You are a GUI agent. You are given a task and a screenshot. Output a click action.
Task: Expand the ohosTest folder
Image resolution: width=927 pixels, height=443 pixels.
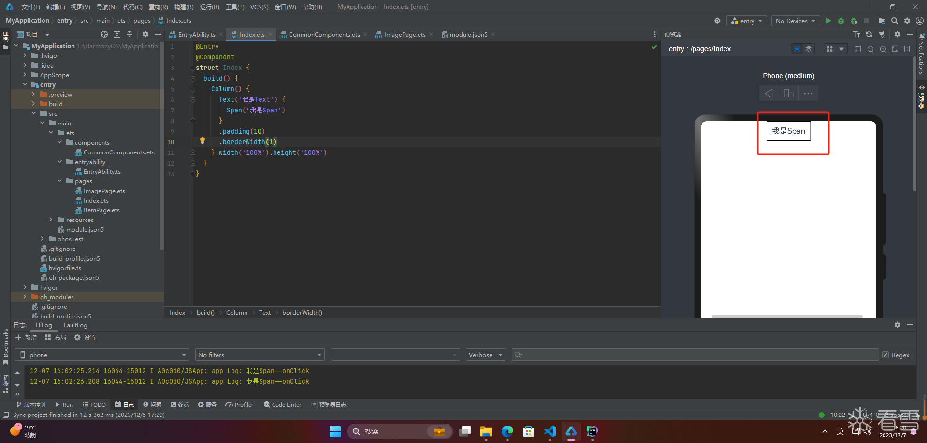(42, 239)
